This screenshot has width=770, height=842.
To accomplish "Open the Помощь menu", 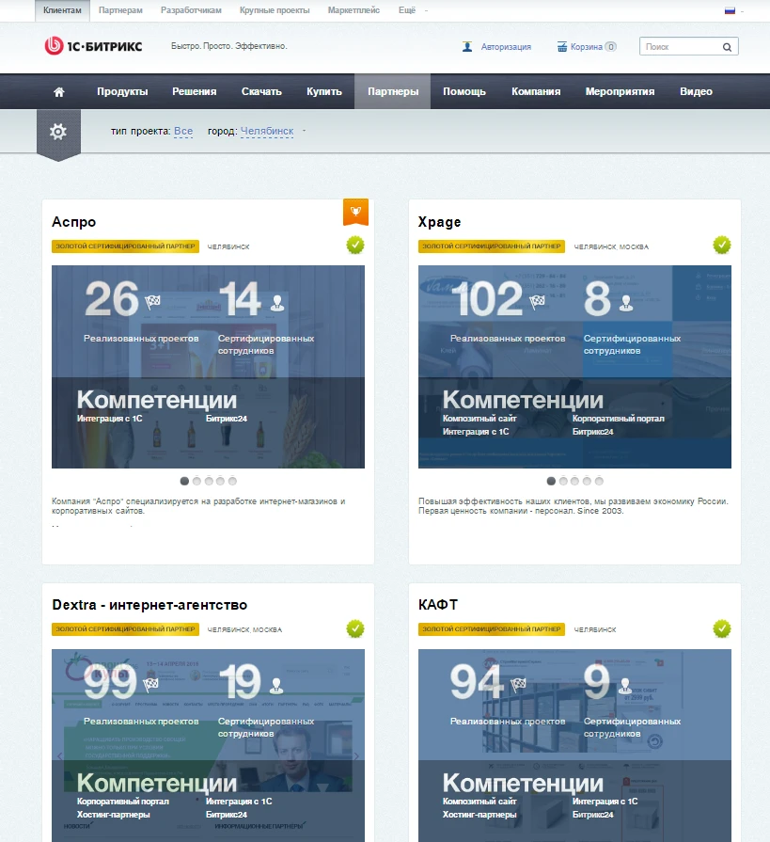I will coord(464,92).
